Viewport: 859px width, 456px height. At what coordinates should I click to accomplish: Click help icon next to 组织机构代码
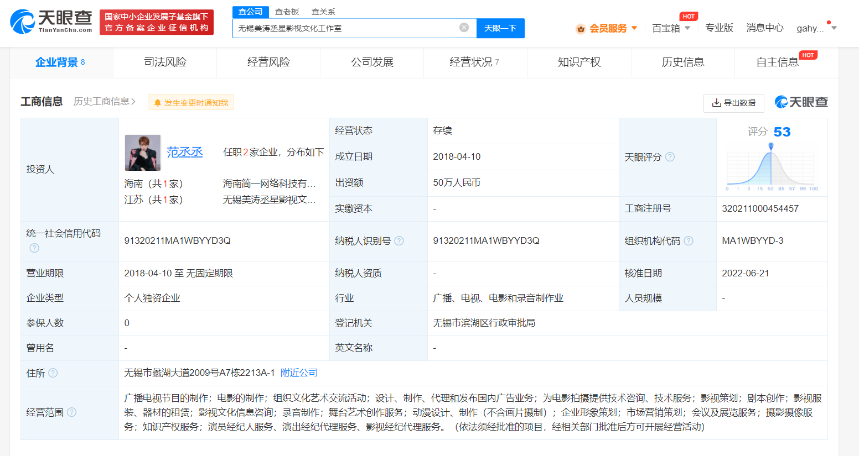[x=689, y=241]
